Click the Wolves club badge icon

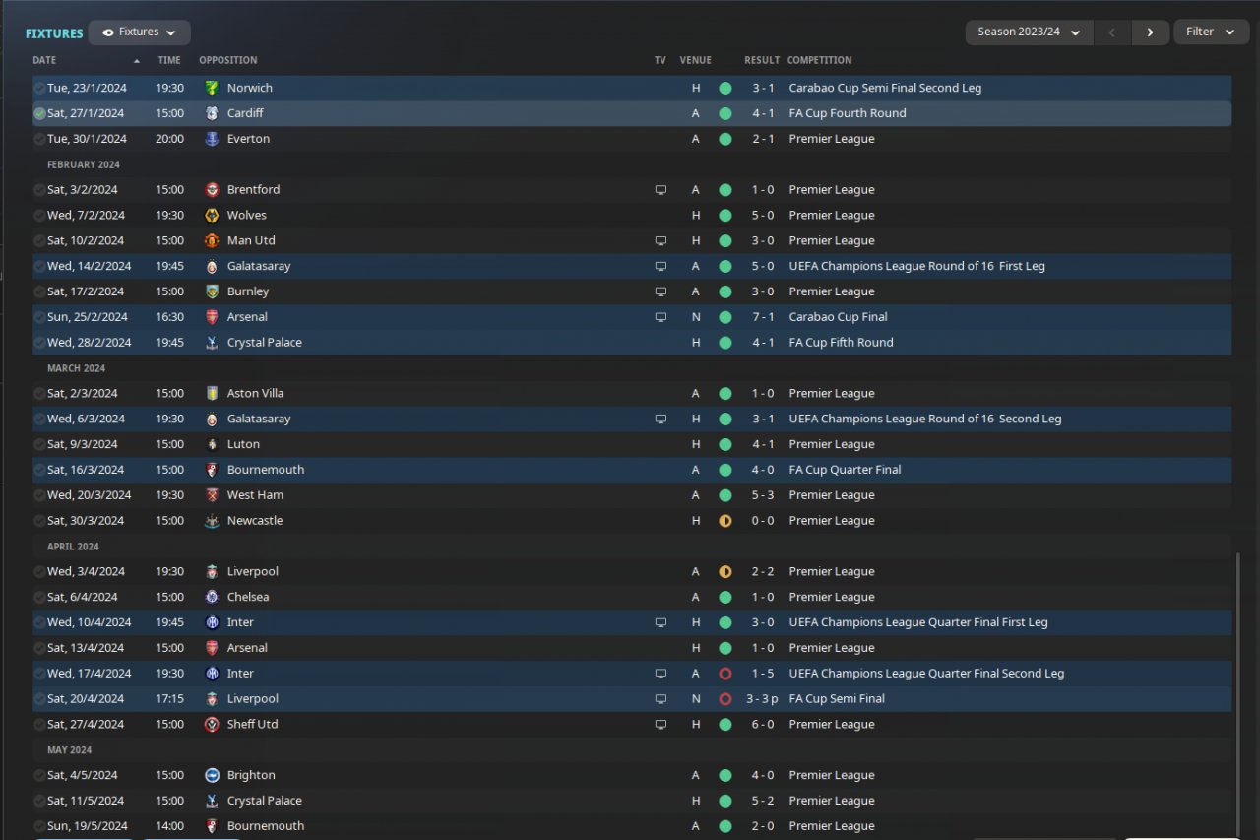(x=212, y=215)
